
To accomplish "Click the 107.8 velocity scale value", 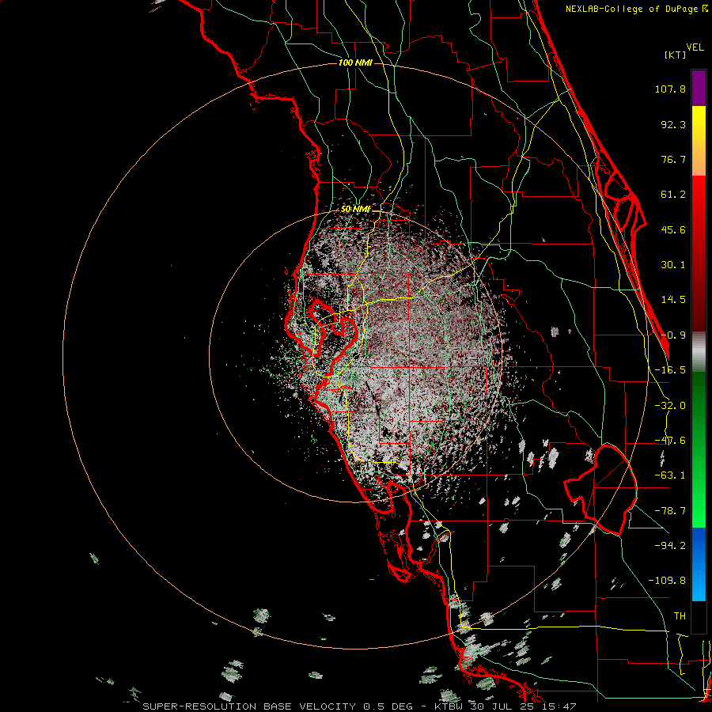I will 670,89.
